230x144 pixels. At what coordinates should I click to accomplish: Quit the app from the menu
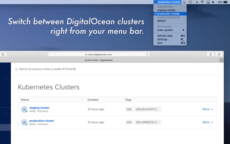(x=170, y=43)
